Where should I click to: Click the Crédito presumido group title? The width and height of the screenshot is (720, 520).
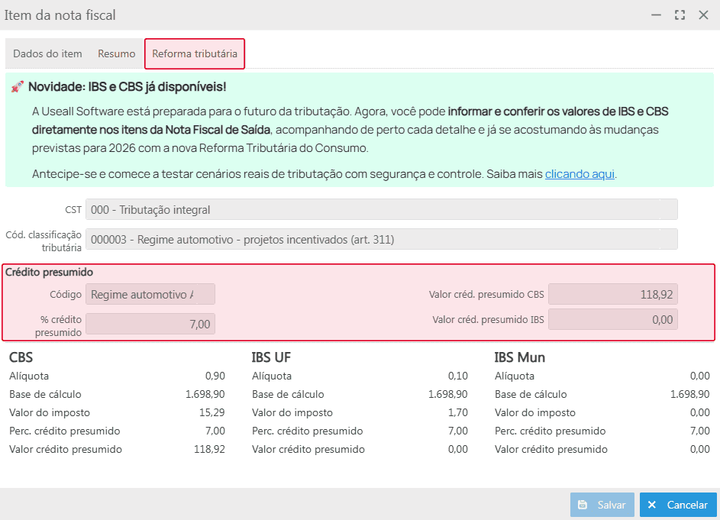[x=49, y=272]
